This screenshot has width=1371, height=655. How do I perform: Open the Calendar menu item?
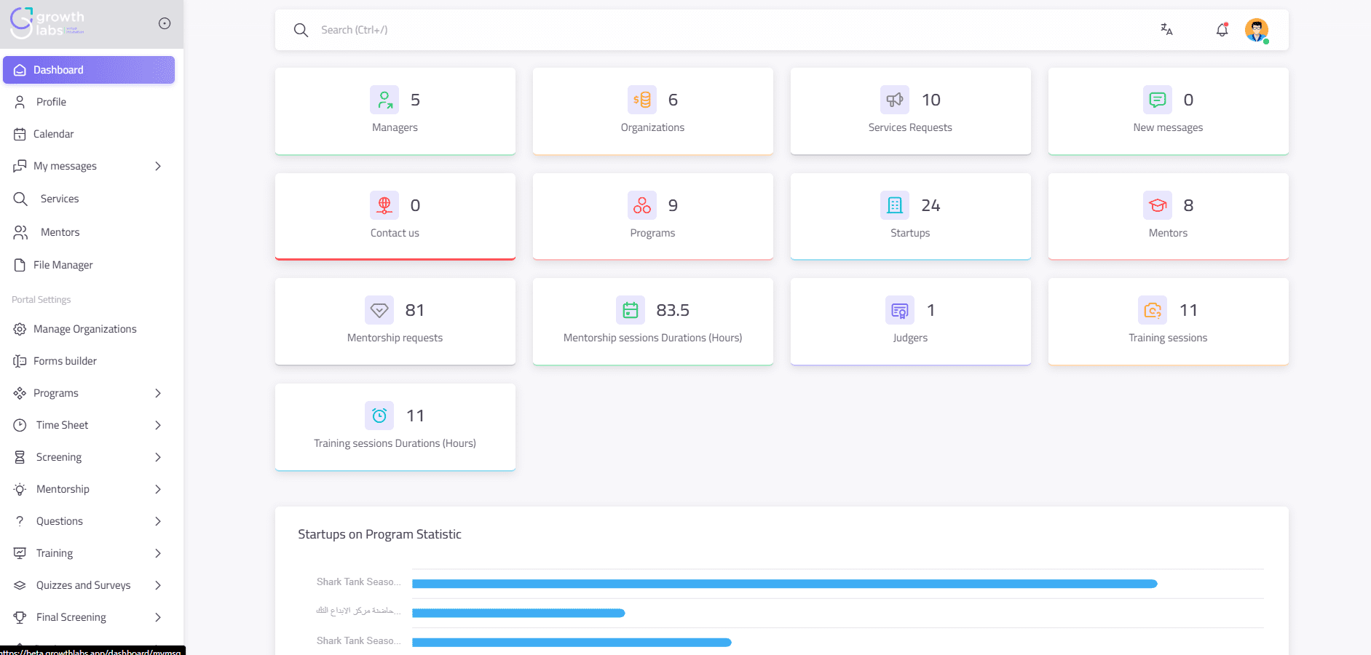click(53, 134)
